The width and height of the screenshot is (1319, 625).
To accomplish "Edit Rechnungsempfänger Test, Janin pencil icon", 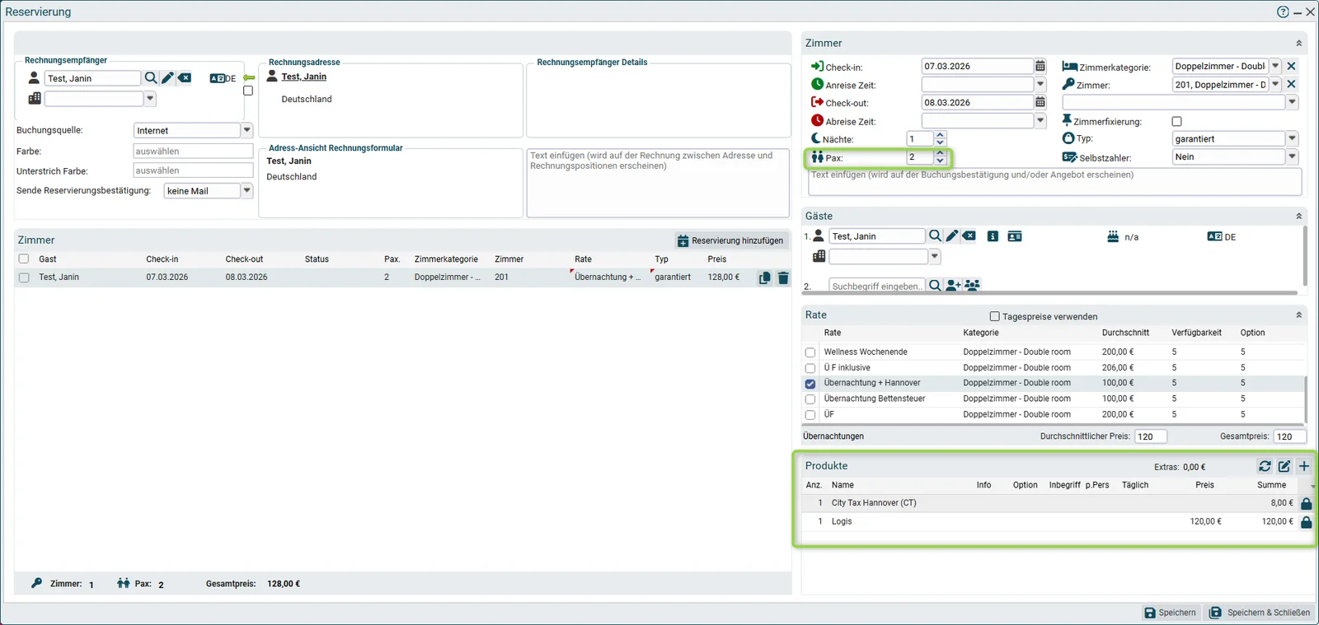I will [167, 78].
